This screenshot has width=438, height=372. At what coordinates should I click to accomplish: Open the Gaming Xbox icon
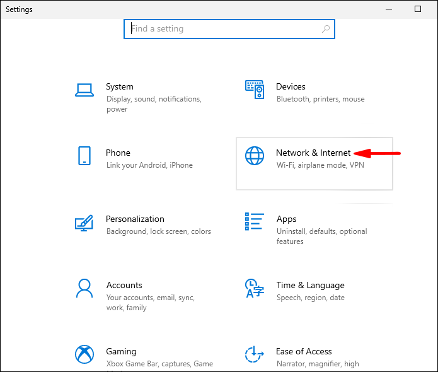[x=84, y=354]
